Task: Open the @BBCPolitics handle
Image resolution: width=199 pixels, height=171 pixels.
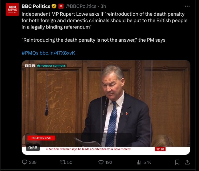Action: [81, 6]
